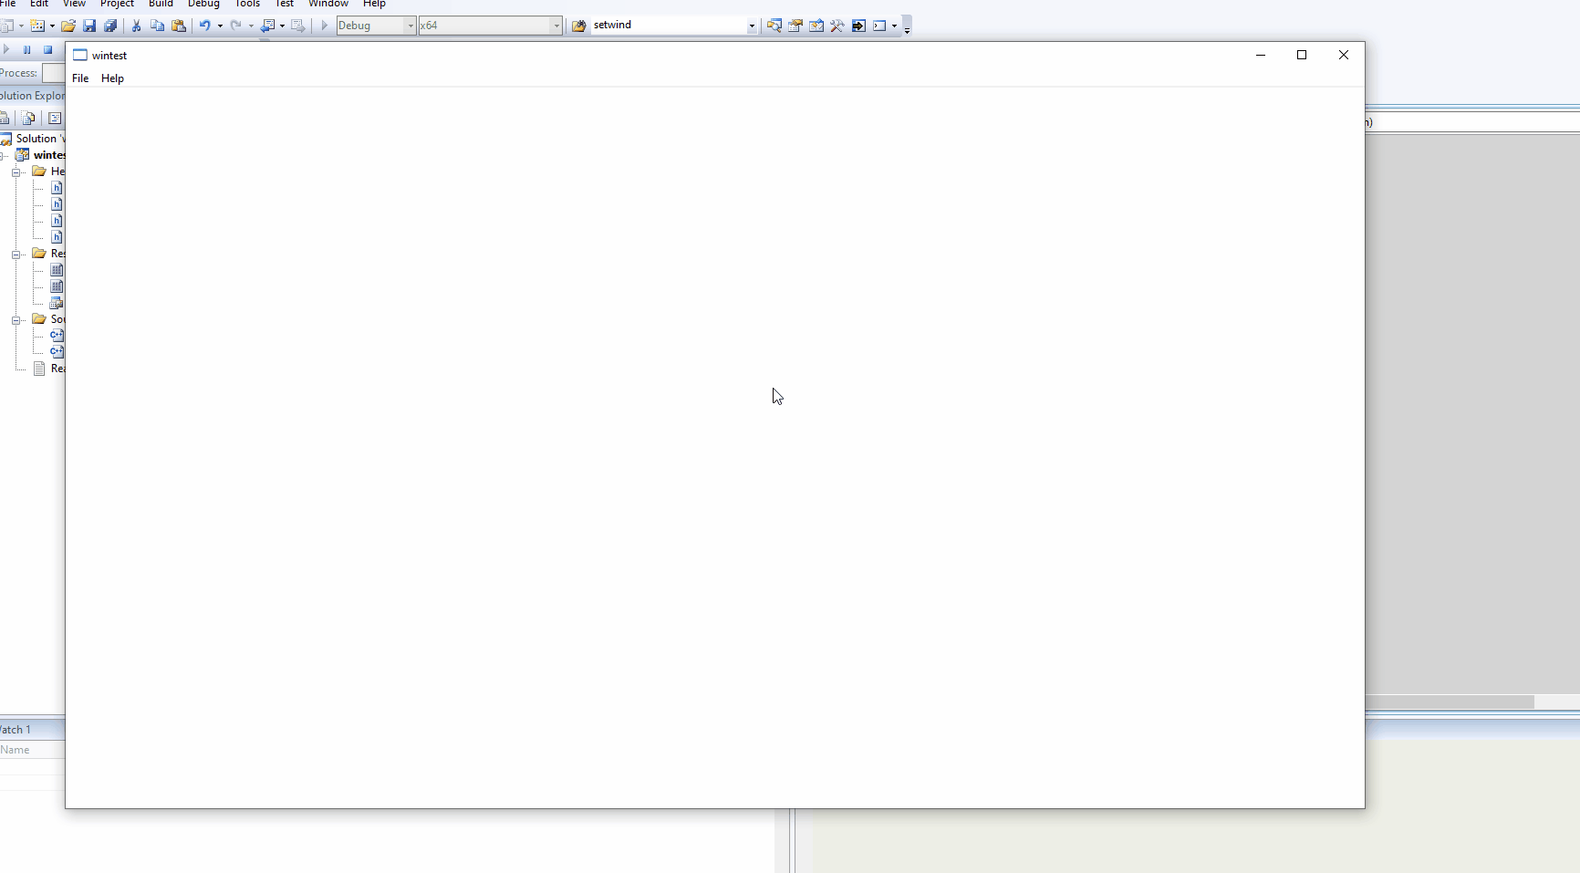
Task: Open Visual Studio's Tools menu
Action: 247,4
